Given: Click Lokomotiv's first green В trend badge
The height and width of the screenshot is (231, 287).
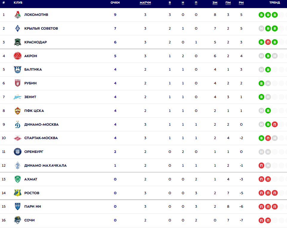Looking at the screenshot, I should coord(261,15).
